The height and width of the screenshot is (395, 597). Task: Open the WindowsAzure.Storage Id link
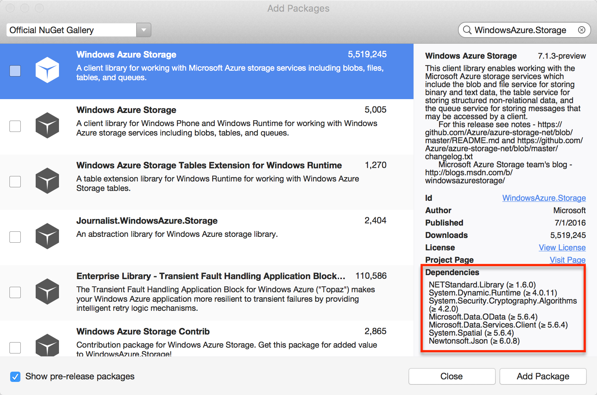click(x=544, y=198)
